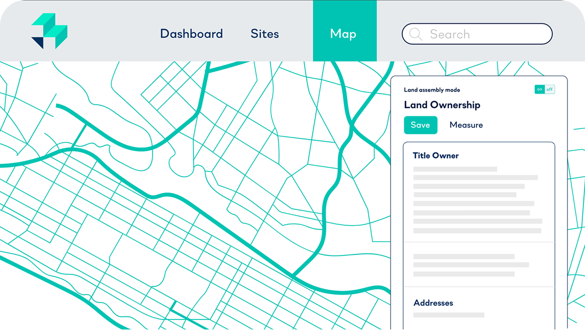Expand the Addresses section heading
Screen dimensions: 585x330
(433, 303)
